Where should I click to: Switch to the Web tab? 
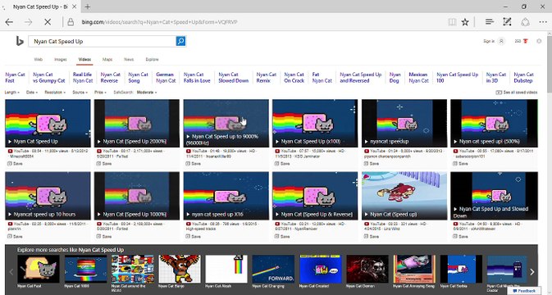(38, 60)
